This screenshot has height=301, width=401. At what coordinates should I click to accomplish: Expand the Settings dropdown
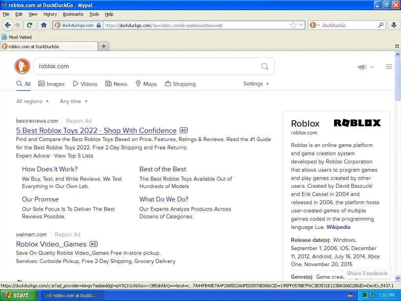[256, 84]
